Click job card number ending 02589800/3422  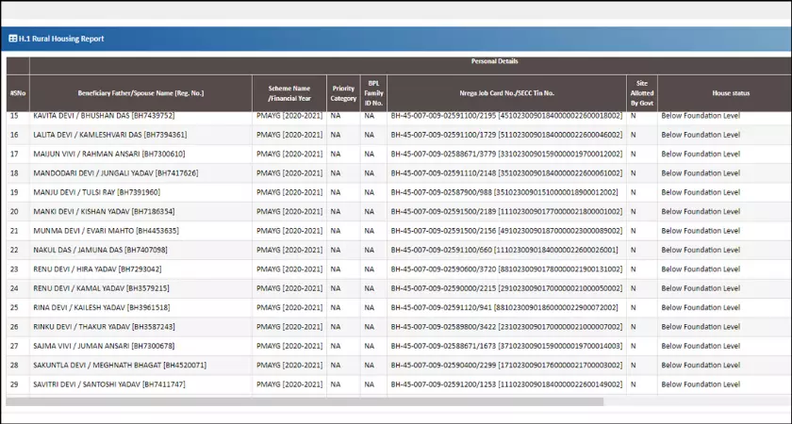click(x=506, y=327)
